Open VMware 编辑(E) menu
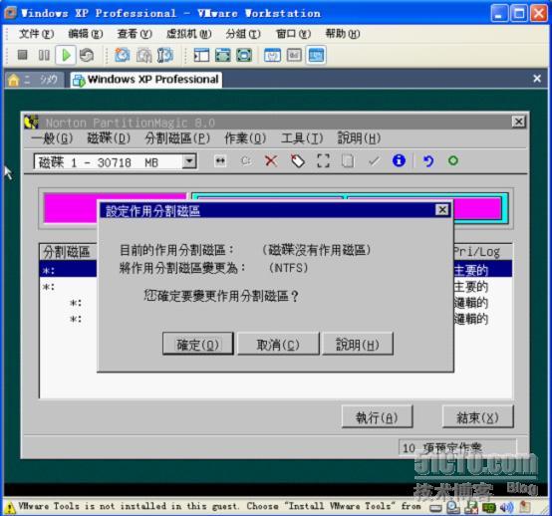This screenshot has height=516, width=552. tap(86, 34)
